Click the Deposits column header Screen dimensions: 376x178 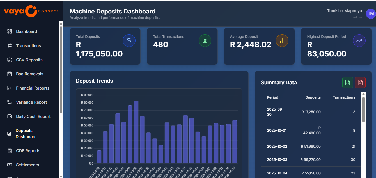(x=313, y=97)
